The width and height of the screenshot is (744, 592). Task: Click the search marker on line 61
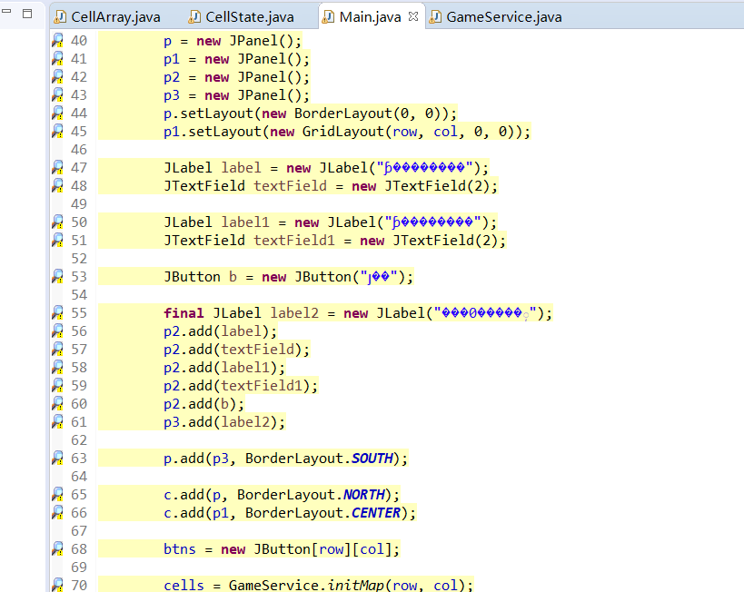pos(57,421)
